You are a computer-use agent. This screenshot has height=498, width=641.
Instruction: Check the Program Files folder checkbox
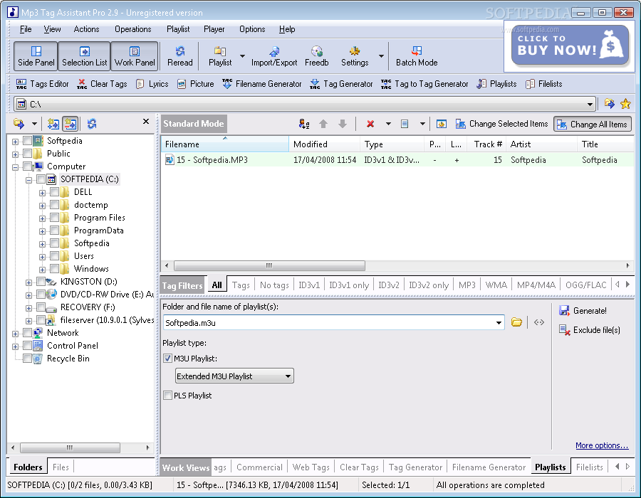(54, 218)
